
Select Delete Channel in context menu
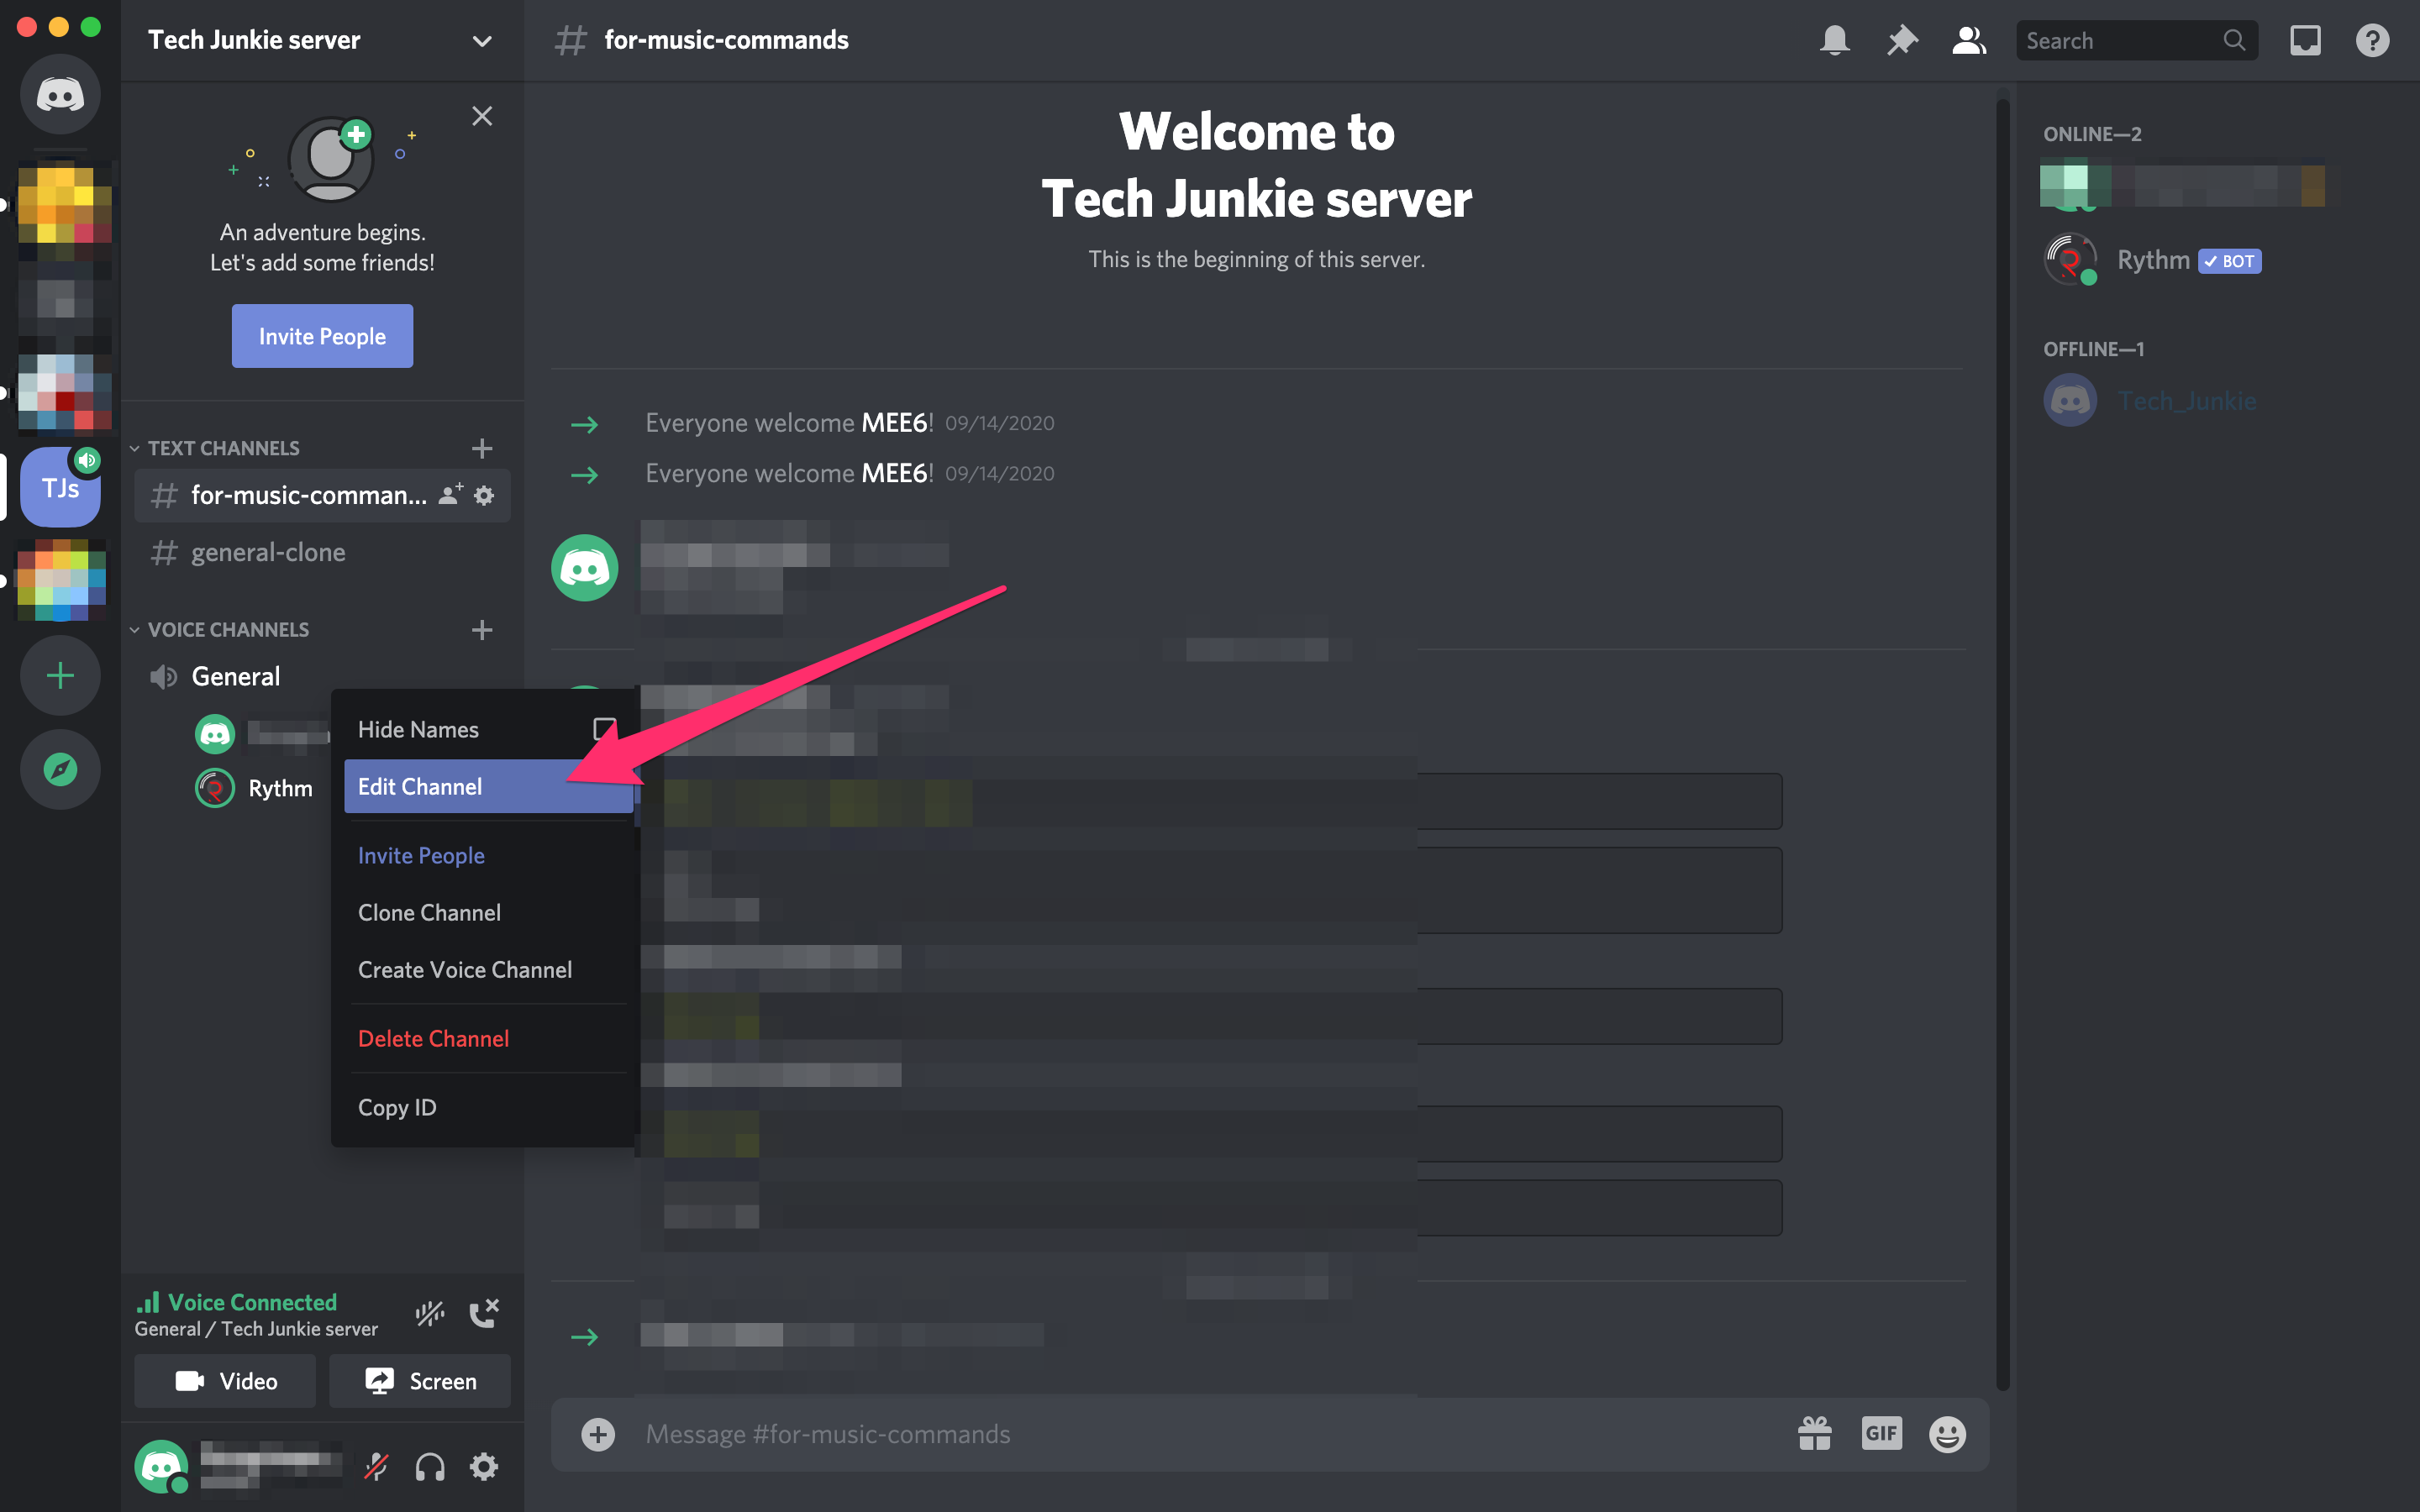(x=432, y=1037)
